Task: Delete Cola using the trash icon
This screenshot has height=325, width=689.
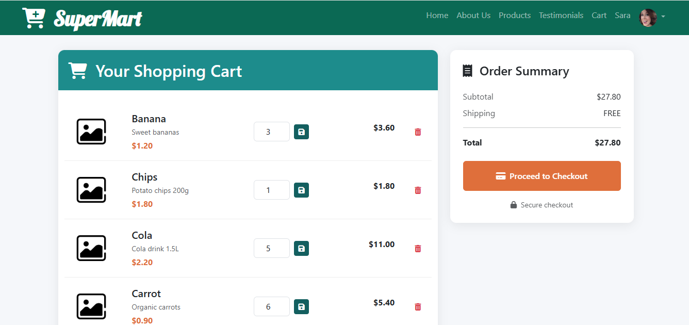Action: tap(418, 249)
